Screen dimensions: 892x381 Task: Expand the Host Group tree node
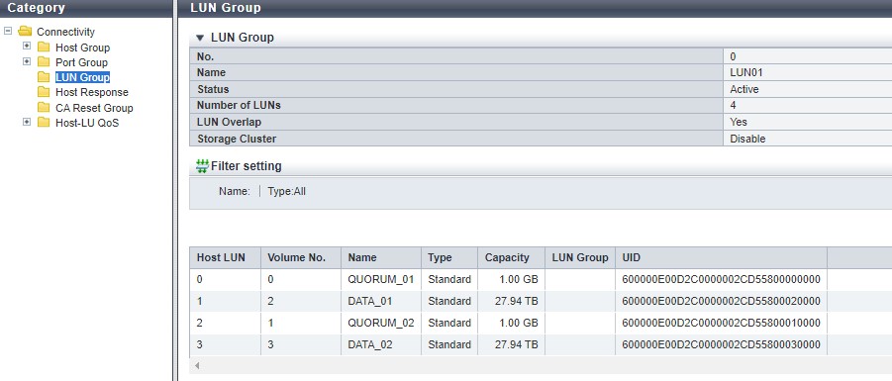[x=27, y=47]
